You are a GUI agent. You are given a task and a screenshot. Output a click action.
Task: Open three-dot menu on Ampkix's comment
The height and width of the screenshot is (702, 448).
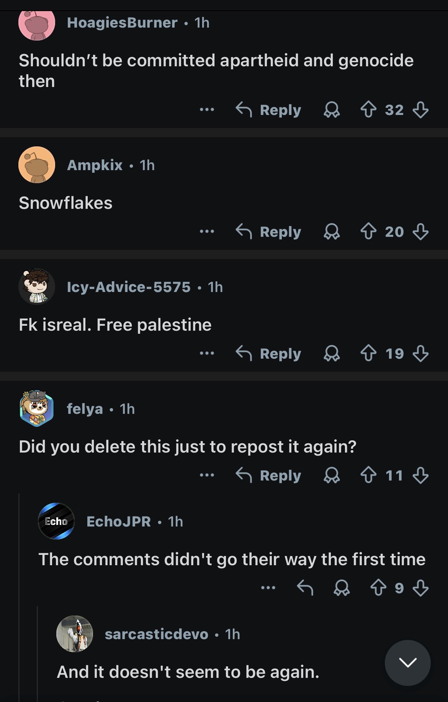pyautogui.click(x=207, y=231)
